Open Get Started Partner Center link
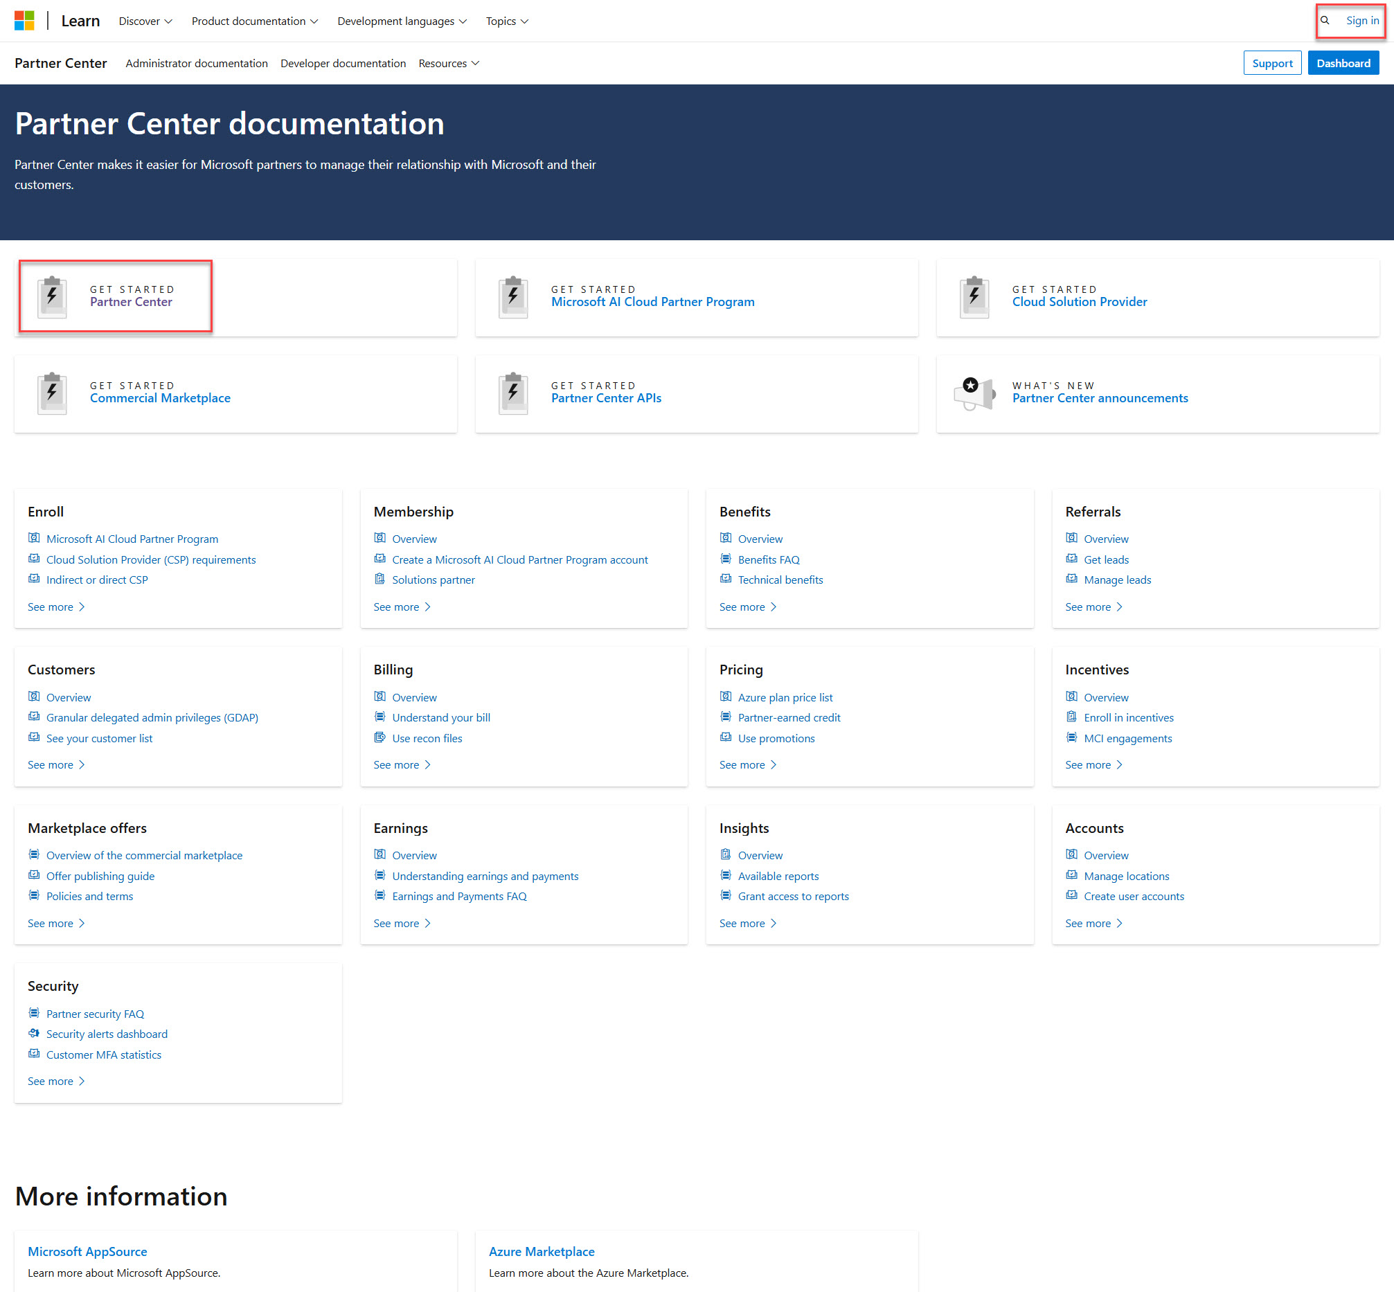Image resolution: width=1394 pixels, height=1292 pixels. (x=131, y=302)
